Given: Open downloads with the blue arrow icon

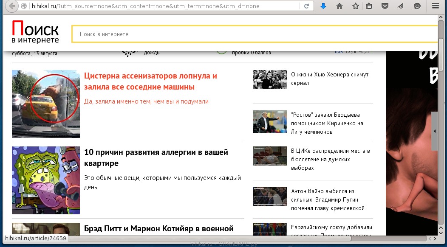Looking at the screenshot, I should [323, 6].
